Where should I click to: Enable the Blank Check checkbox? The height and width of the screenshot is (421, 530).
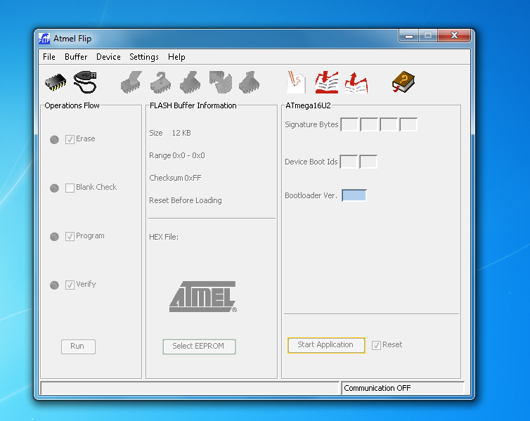70,188
